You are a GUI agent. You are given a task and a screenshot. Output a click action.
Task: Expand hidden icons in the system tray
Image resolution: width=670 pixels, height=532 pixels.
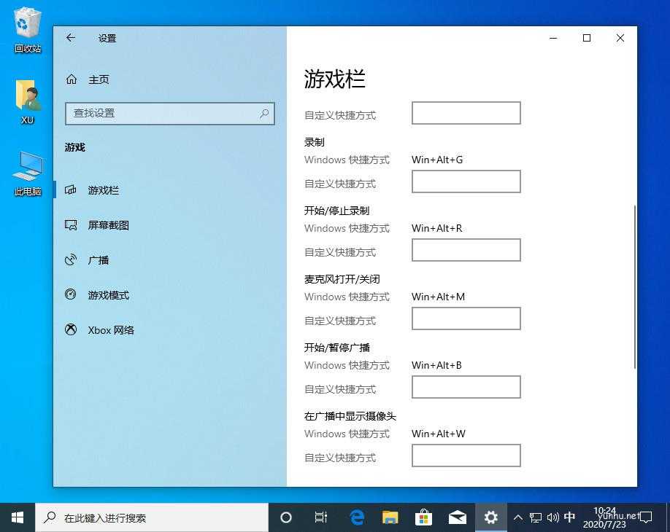coord(517,517)
